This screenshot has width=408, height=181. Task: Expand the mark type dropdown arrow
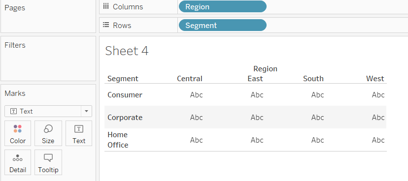[x=86, y=112]
